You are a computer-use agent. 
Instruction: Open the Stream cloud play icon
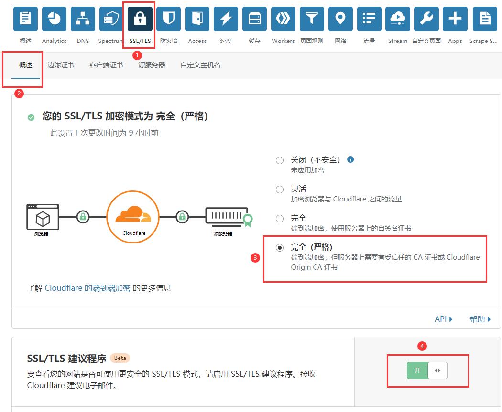point(398,19)
